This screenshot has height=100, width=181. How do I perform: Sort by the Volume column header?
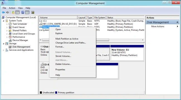[x=58, y=17]
